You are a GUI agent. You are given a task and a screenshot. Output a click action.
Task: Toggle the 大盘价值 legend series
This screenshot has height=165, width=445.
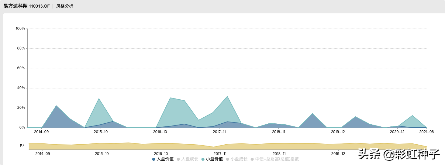pyautogui.click(x=163, y=159)
